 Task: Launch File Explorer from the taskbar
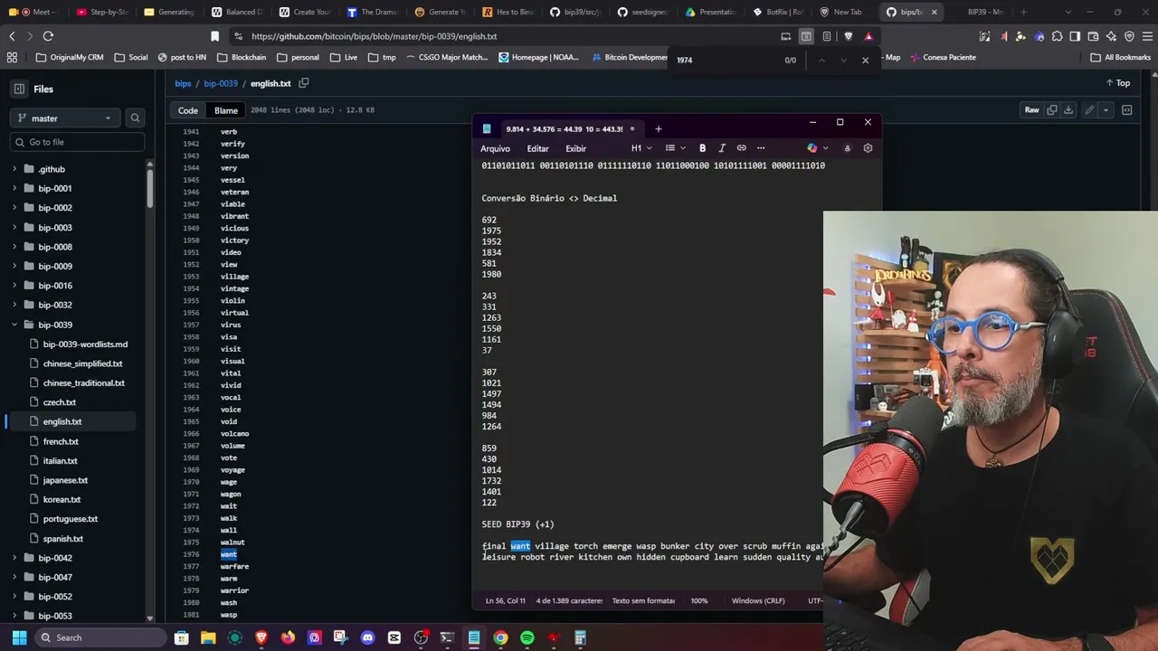coord(208,637)
